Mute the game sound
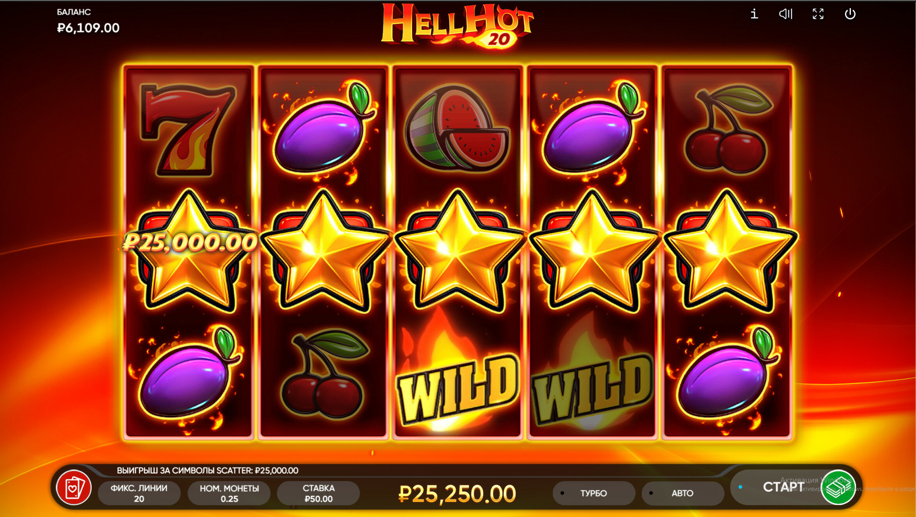 pos(786,14)
